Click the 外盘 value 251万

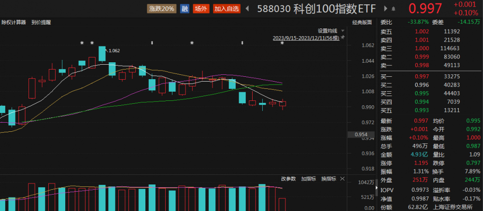tap(421, 180)
